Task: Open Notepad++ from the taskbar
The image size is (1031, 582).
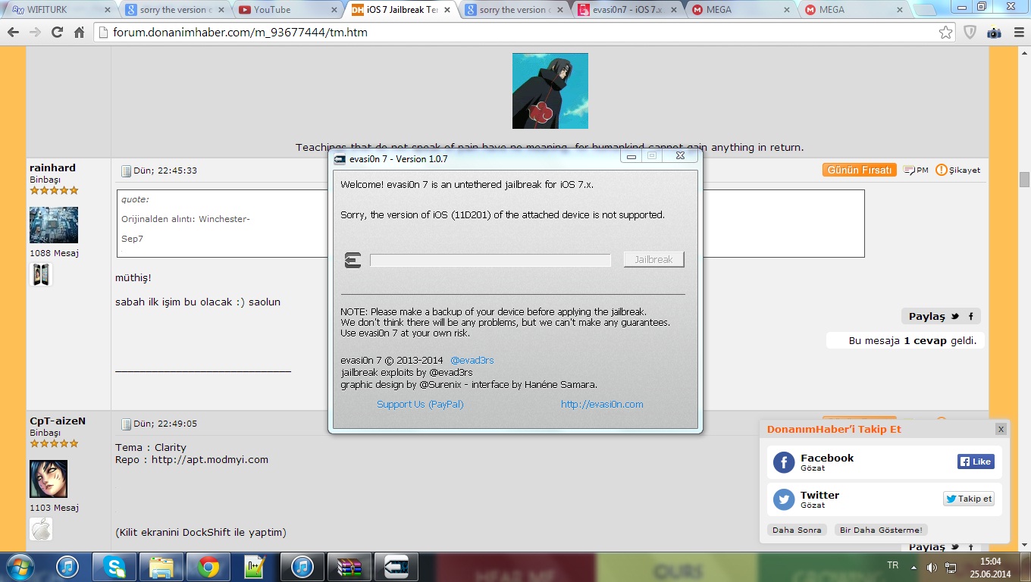Action: tap(255, 567)
